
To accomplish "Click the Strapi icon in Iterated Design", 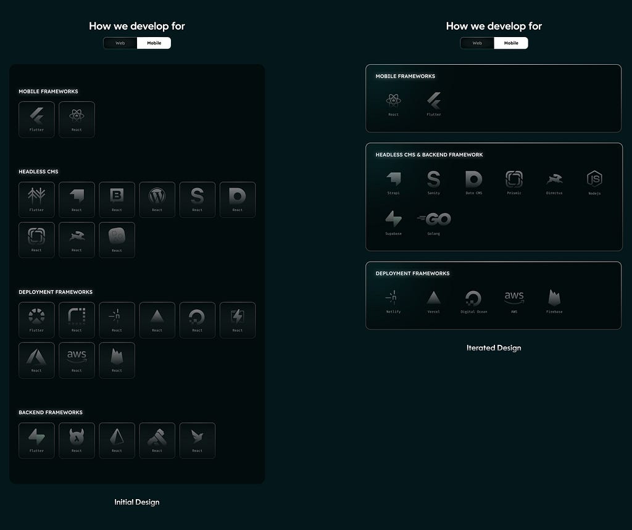I will pos(394,178).
